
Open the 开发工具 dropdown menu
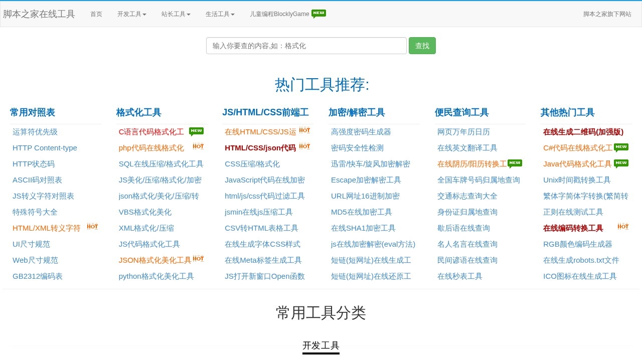click(131, 14)
